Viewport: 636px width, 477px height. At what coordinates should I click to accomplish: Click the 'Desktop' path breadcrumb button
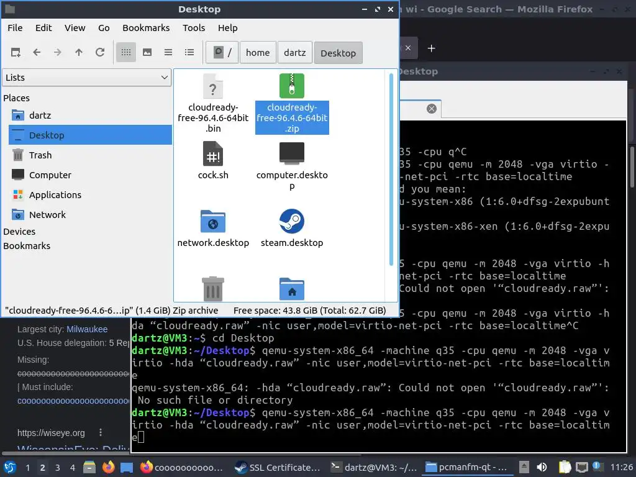coord(338,53)
